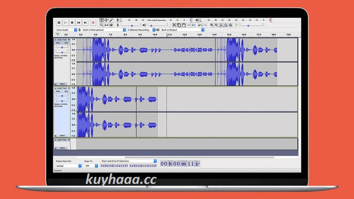Image resolution: width=354 pixels, height=199 pixels.
Task: Click the recording volume slider
Action: pos(131,25)
